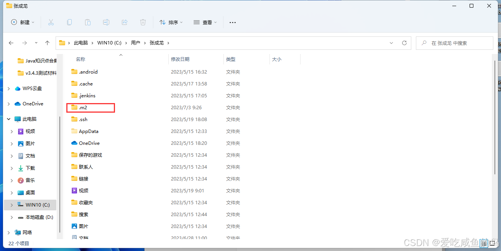
Task: Click the Paste clipboard icon
Action: click(x=88, y=22)
